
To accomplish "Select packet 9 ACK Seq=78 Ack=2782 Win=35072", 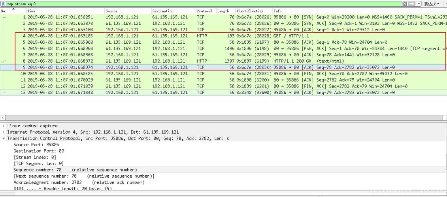I will [224, 67].
